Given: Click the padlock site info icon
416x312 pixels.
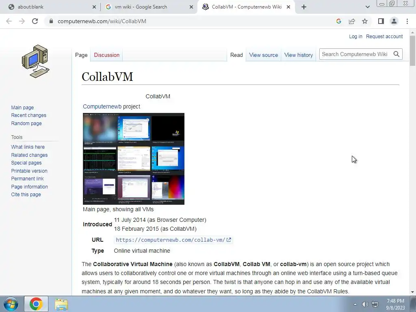Looking at the screenshot, I should coord(51,21).
